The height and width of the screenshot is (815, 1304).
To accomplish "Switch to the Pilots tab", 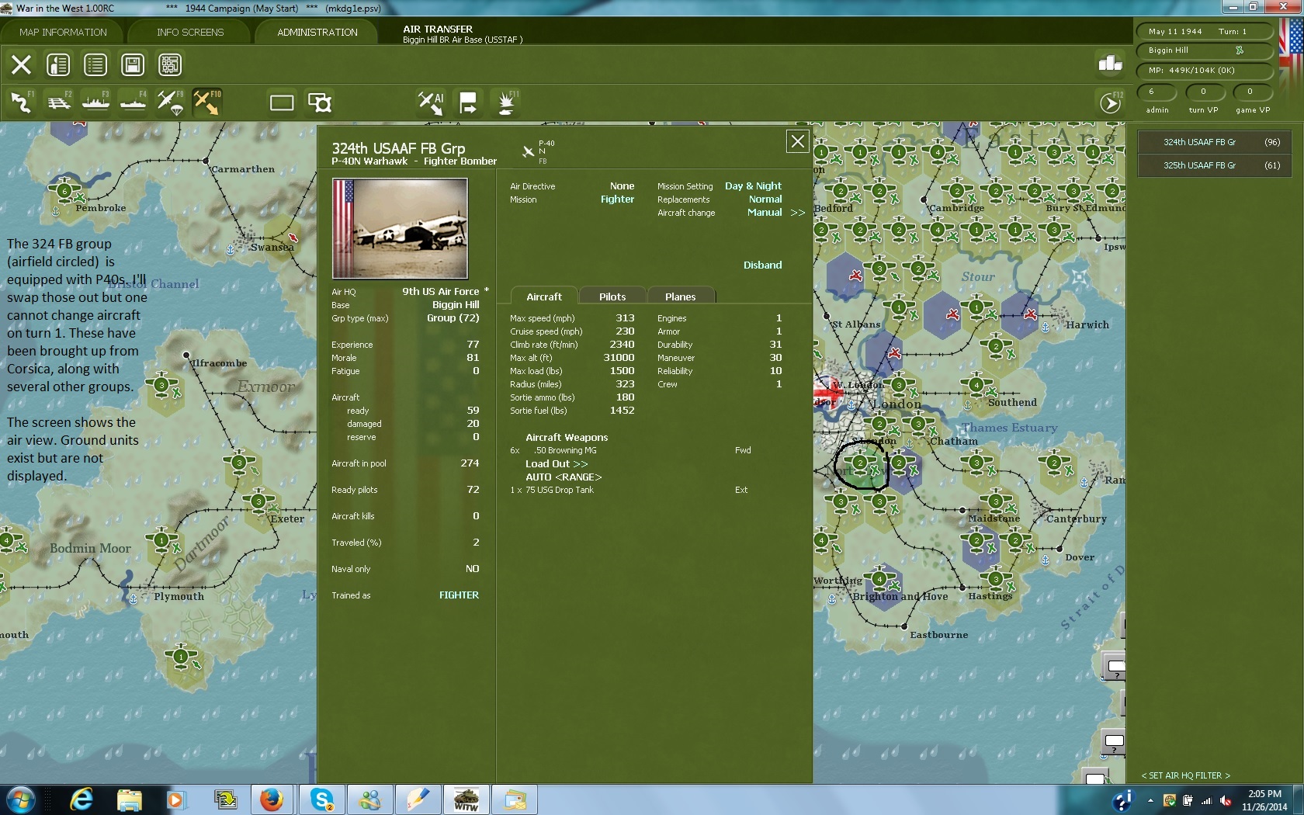I will click(612, 297).
